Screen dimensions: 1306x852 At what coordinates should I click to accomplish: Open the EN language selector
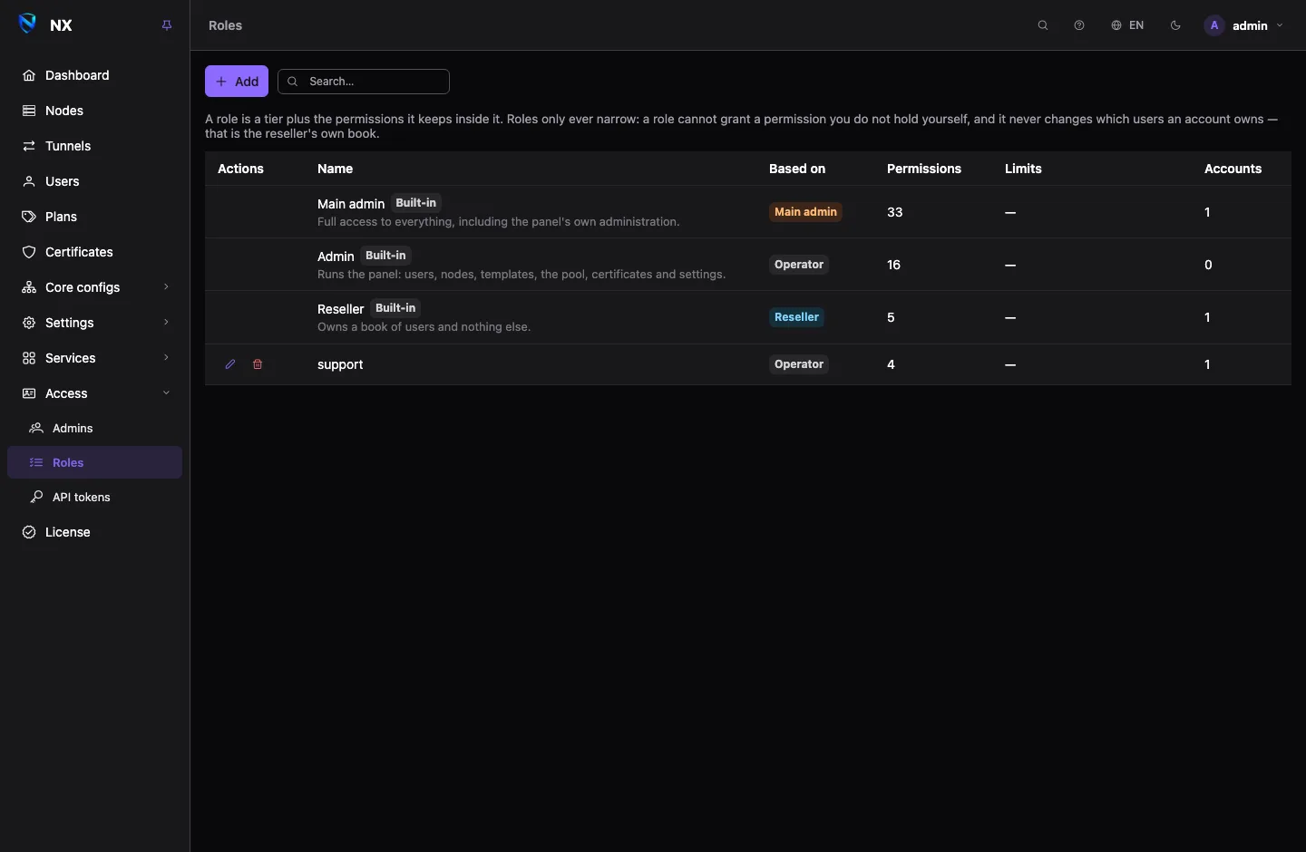(x=1127, y=25)
